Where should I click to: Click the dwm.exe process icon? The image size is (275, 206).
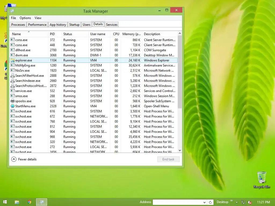pos(12,55)
